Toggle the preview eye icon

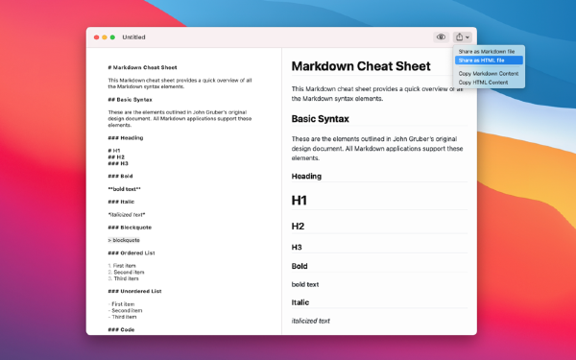(441, 37)
